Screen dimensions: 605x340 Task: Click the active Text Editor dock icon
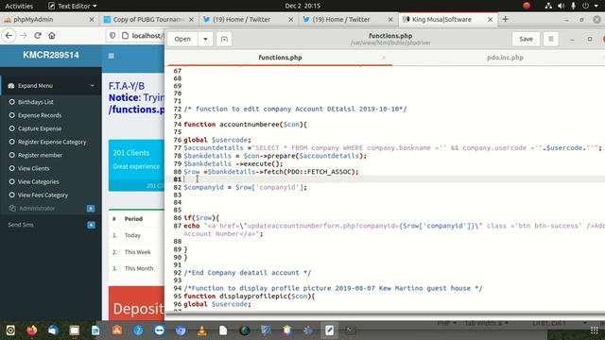329,331
